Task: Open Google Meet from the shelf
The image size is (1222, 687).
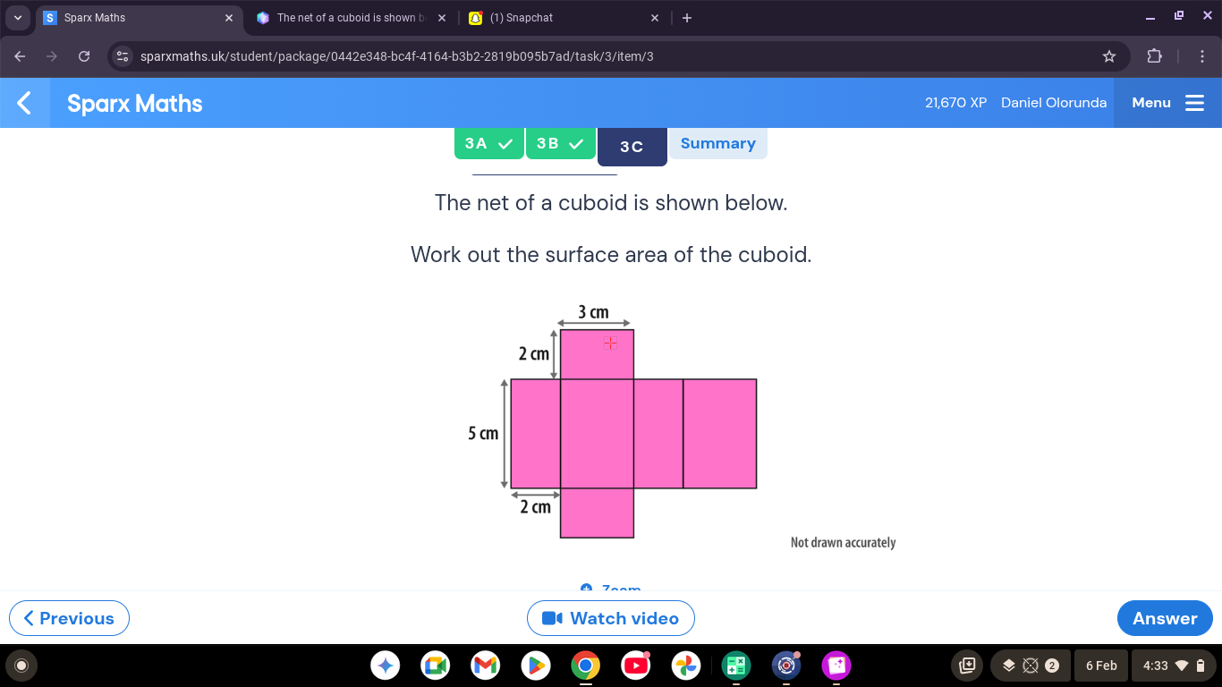Action: pos(436,666)
